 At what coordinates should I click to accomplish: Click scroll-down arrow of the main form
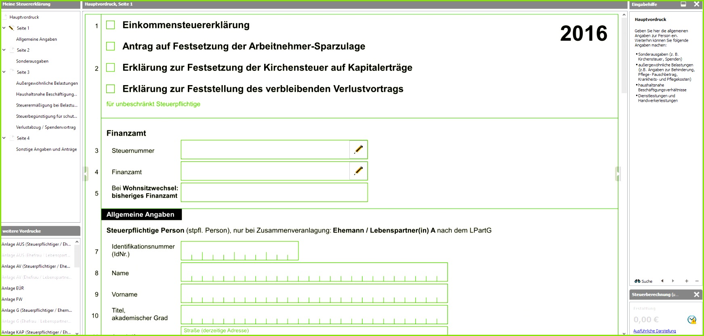624,333
